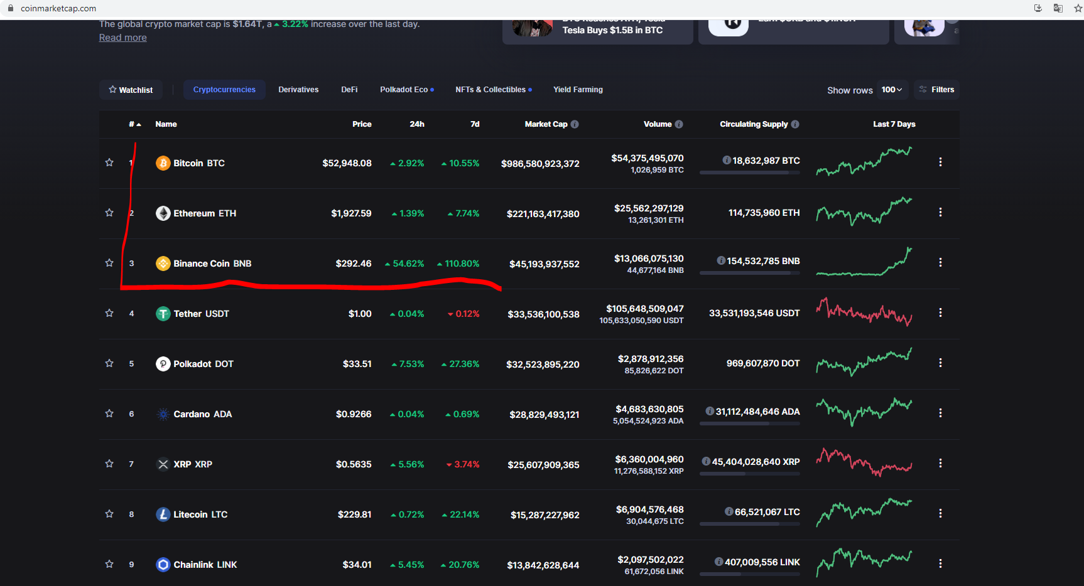Screen dimensions: 1084x586
Task: Click info icon beside Bitcoin circulating supply
Action: point(727,161)
